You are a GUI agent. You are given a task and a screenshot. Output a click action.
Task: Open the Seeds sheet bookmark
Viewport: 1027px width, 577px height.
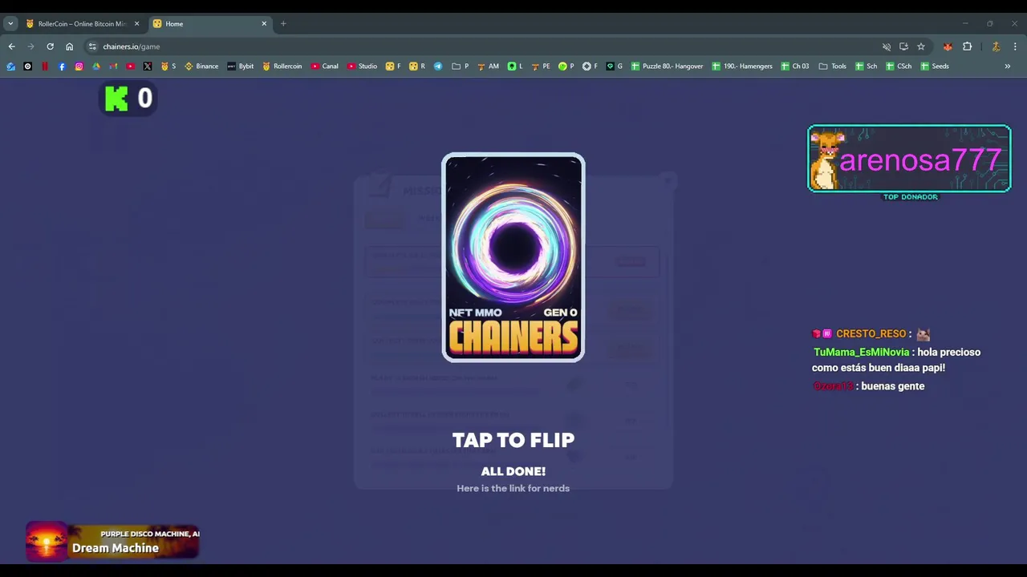pos(935,67)
